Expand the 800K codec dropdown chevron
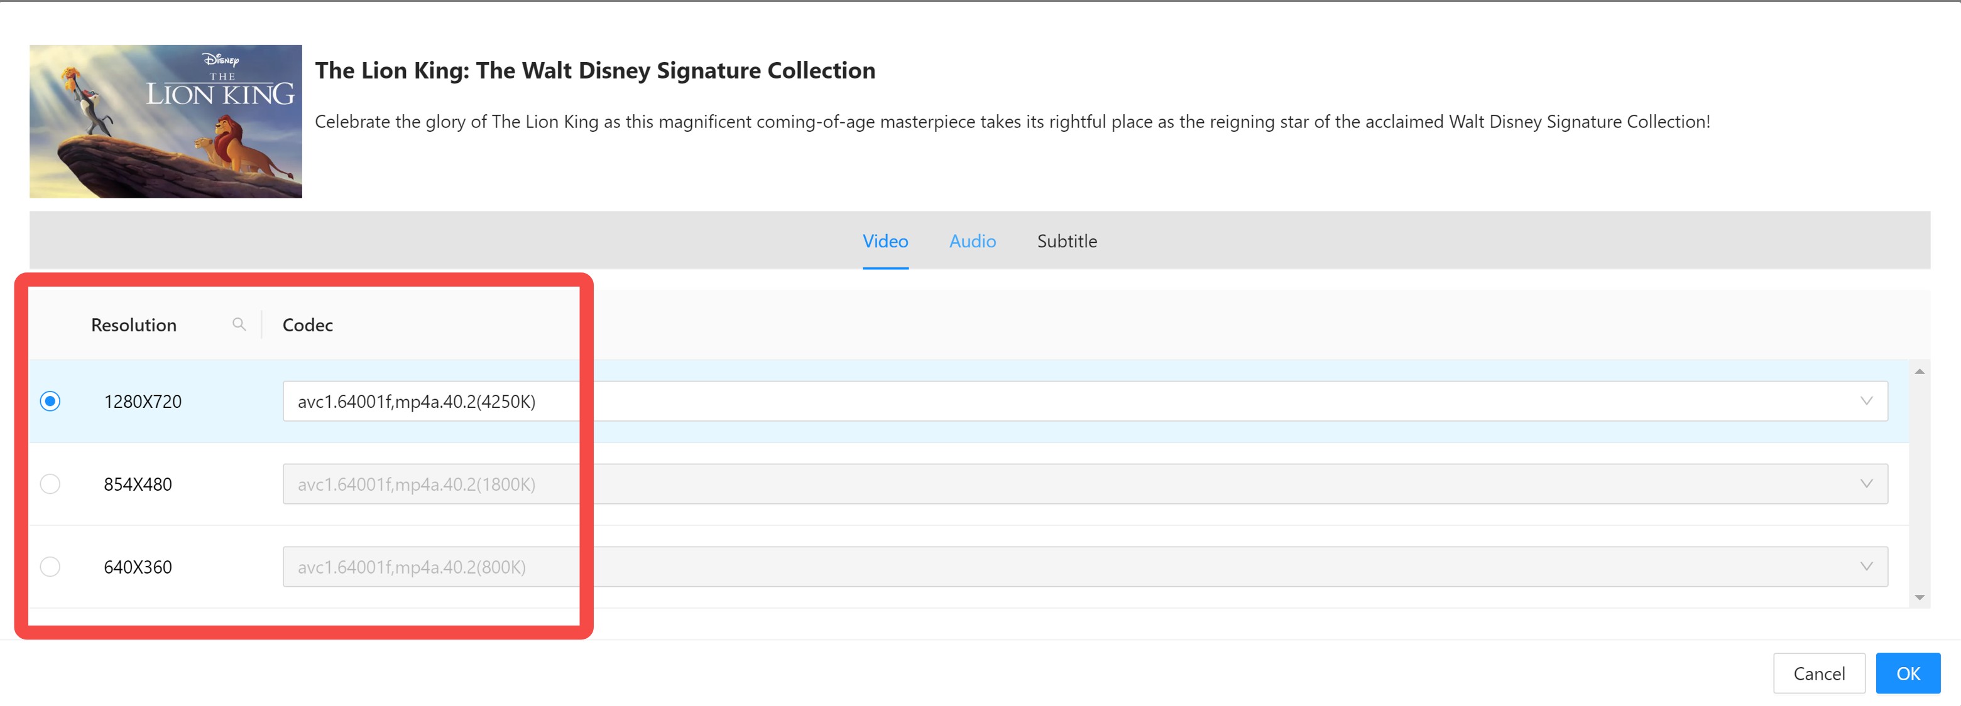The height and width of the screenshot is (706, 1961). (1867, 567)
